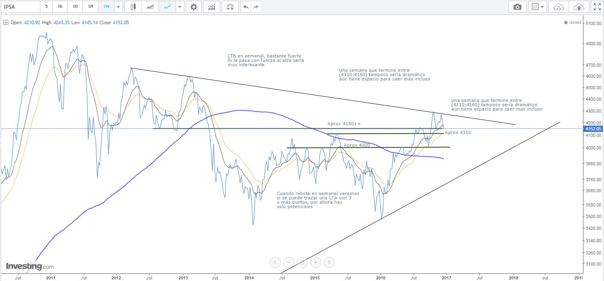Open the Investing.com logo link

30,266
